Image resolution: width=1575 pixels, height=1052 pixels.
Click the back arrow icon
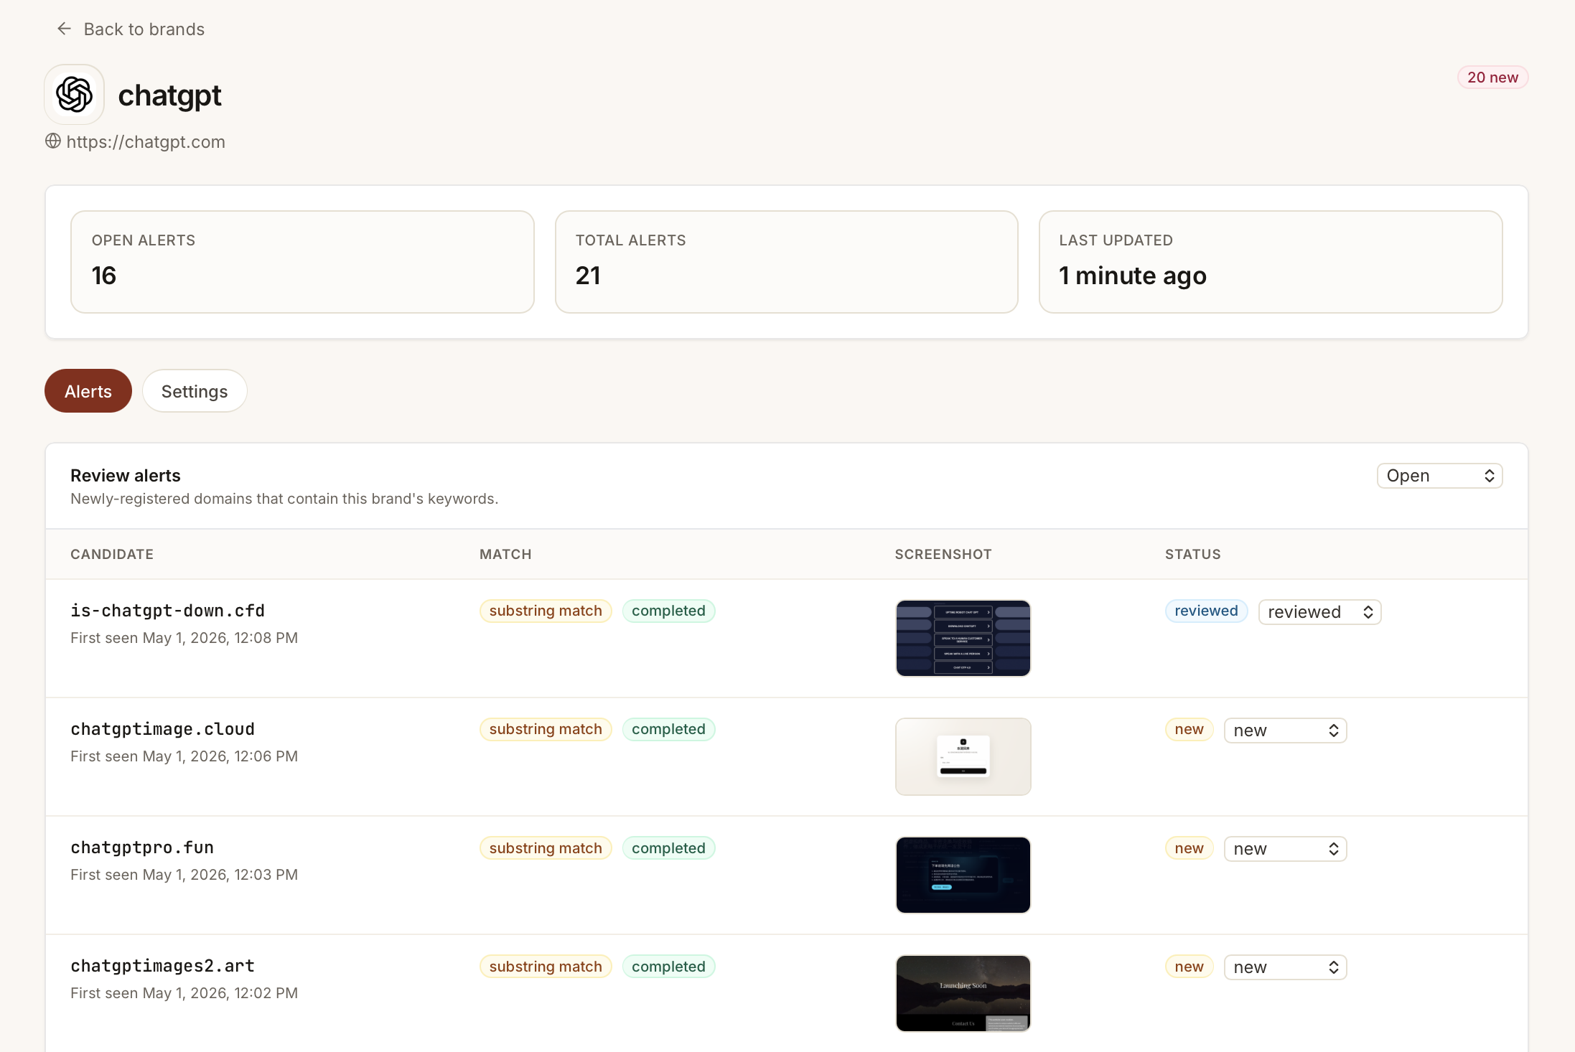(64, 29)
